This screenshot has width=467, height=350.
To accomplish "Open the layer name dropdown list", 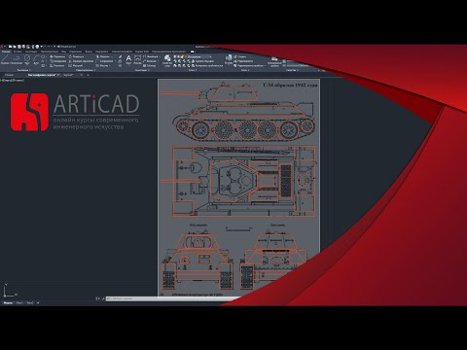I will pyautogui.click(x=210, y=56).
